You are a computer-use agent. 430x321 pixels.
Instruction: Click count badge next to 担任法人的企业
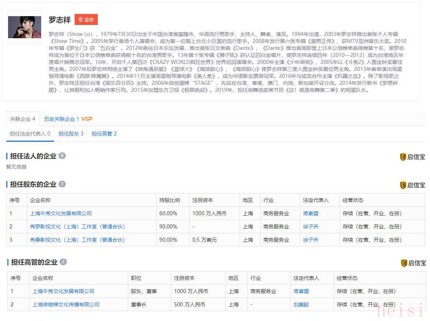coord(62,156)
